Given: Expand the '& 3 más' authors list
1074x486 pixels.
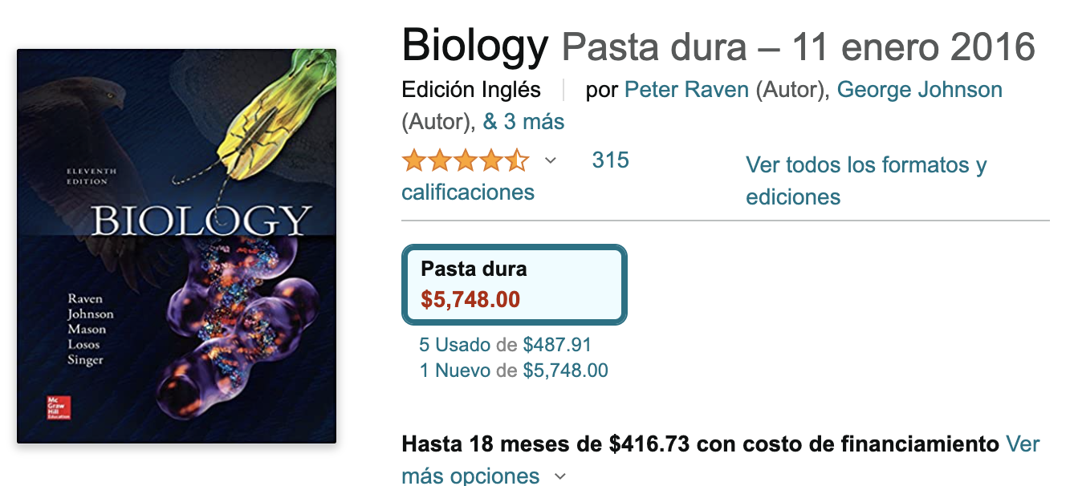Looking at the screenshot, I should pos(523,122).
